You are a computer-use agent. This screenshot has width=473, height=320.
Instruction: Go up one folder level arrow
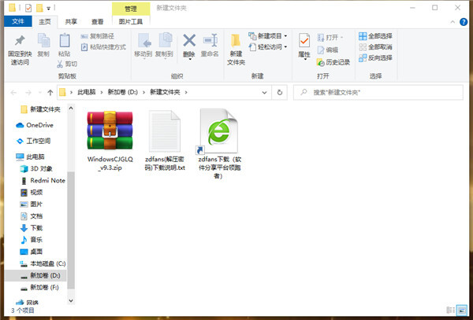click(50, 93)
